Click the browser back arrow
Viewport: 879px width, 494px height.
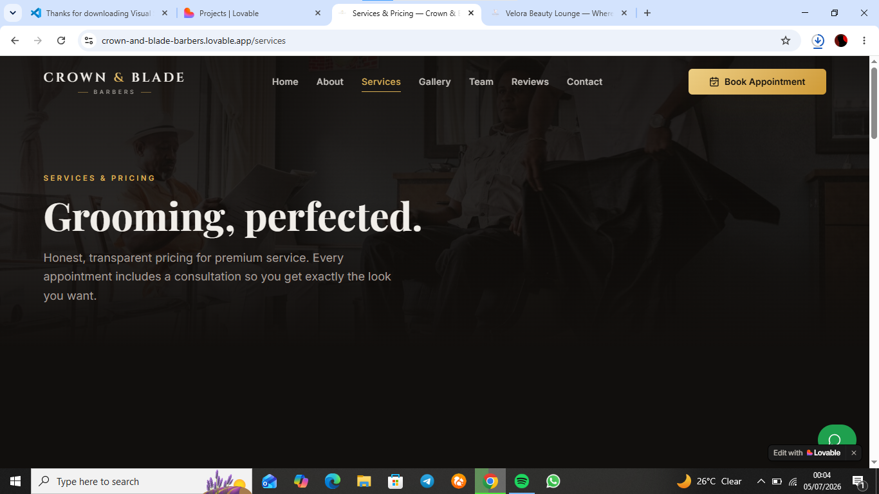(15, 41)
